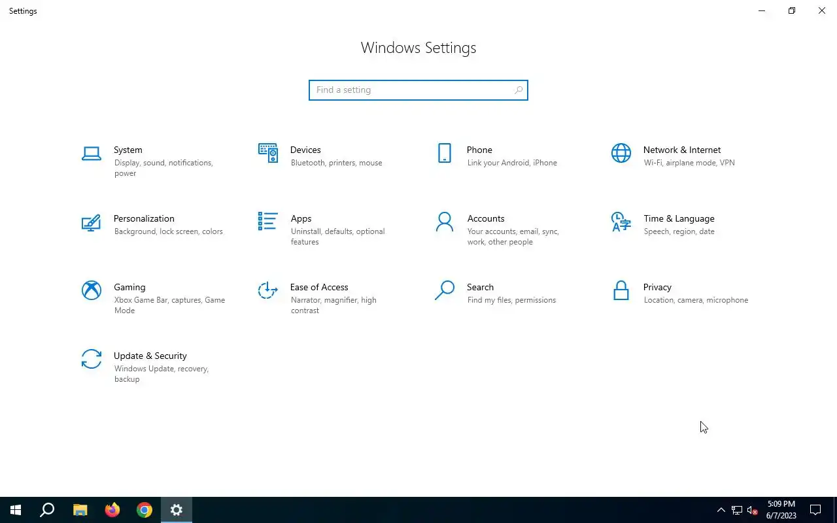837x523 pixels.
Task: Open the Devices keyboard and speaker icon
Action: pyautogui.click(x=268, y=153)
